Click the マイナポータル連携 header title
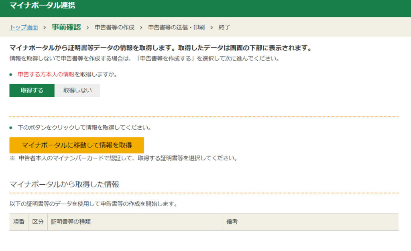This screenshot has width=411, height=251. [x=43, y=5]
